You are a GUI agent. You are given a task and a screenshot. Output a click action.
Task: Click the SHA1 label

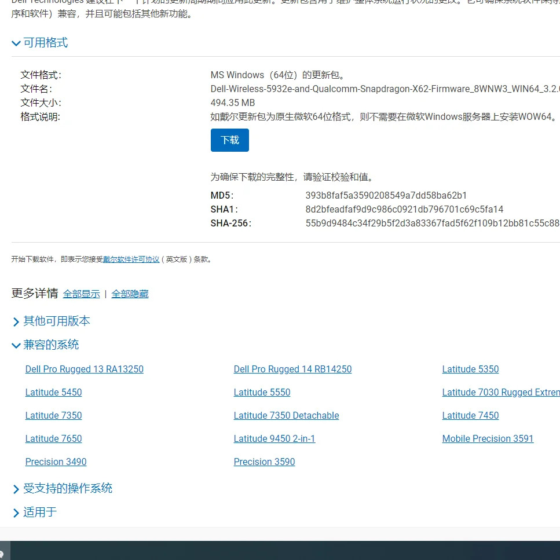coord(224,209)
